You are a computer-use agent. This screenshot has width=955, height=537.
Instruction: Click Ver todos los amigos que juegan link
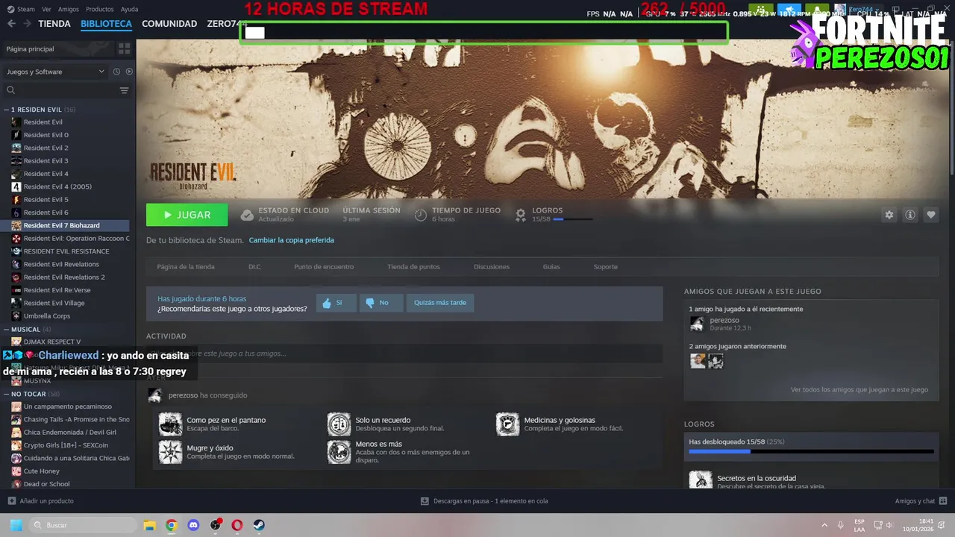pos(859,389)
